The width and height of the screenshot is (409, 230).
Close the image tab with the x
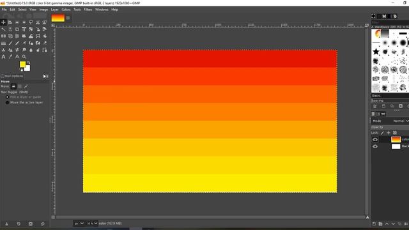tap(68, 18)
